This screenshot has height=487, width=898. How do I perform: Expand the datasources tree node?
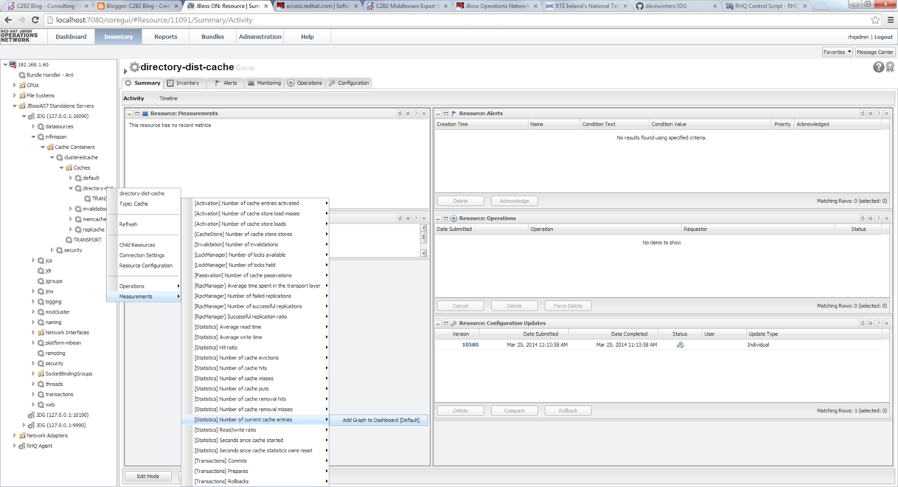[x=34, y=127]
